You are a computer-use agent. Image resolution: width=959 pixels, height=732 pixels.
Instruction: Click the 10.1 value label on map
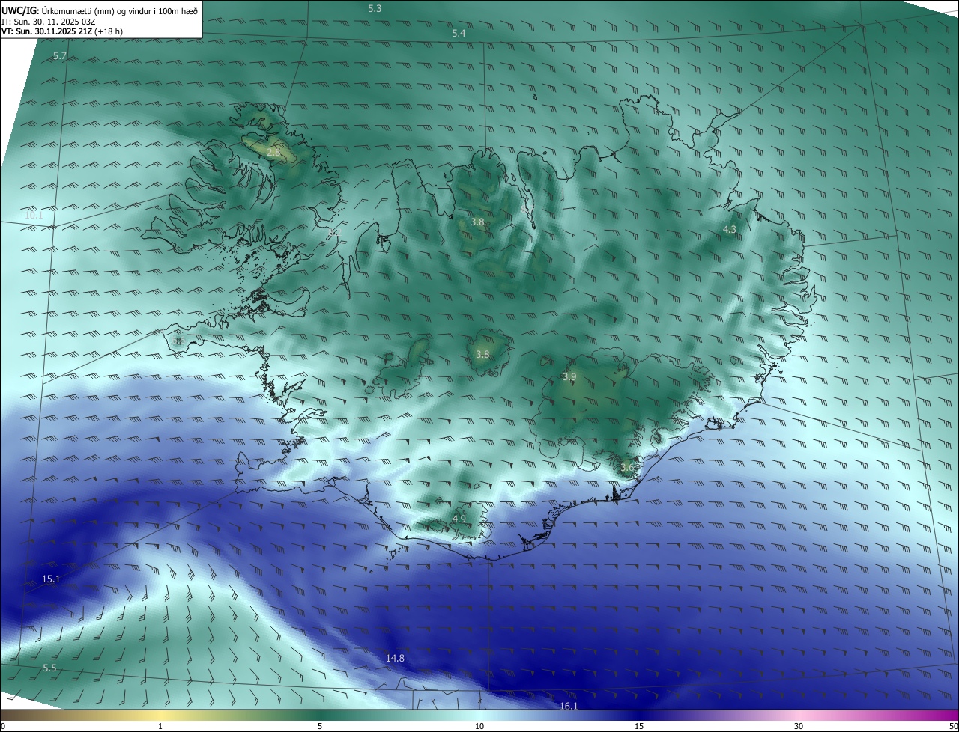(x=34, y=215)
